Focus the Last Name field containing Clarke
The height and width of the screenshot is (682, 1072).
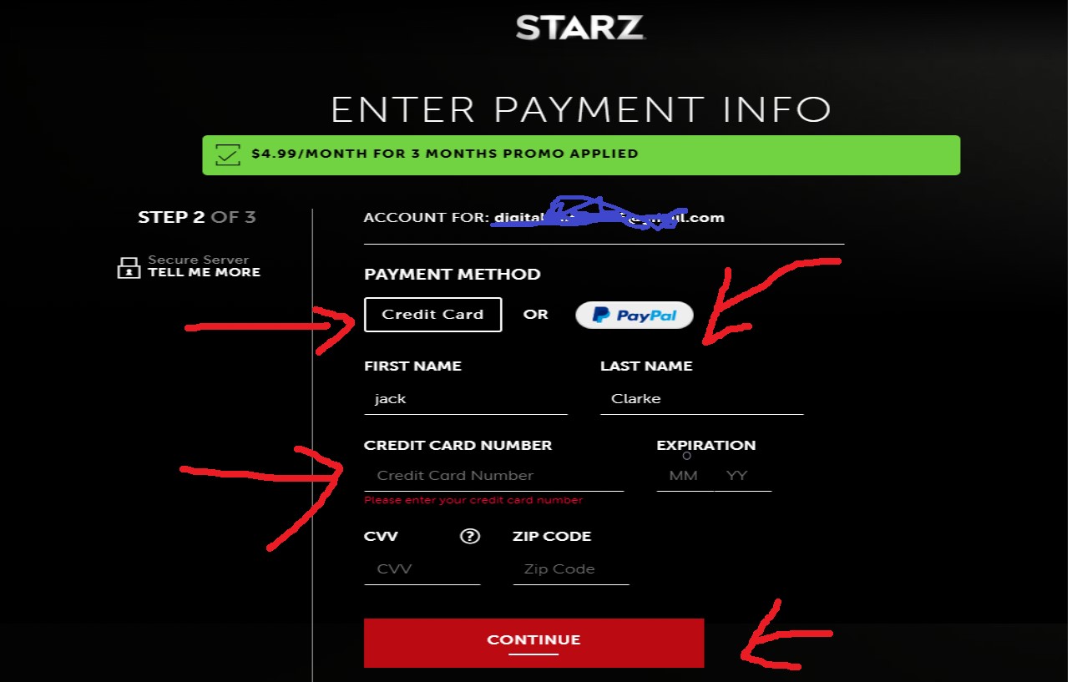(x=702, y=399)
